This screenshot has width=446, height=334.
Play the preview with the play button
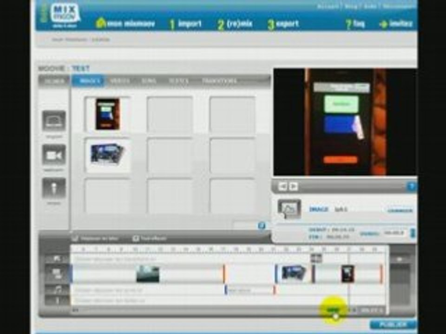[294, 186]
